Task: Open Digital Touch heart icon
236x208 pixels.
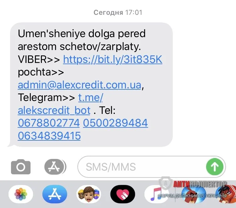Action: [123, 194]
